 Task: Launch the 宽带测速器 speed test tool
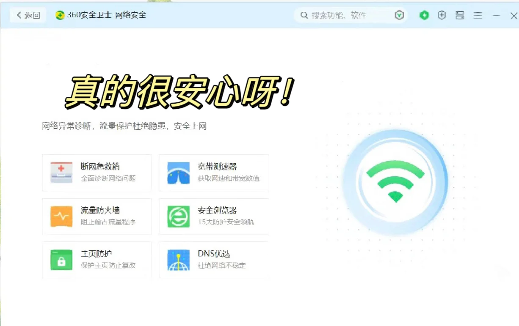click(x=214, y=172)
